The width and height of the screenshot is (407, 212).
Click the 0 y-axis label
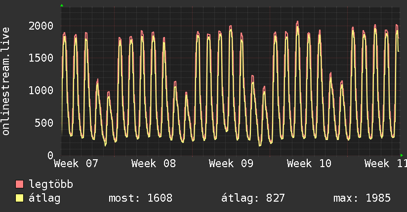point(50,155)
